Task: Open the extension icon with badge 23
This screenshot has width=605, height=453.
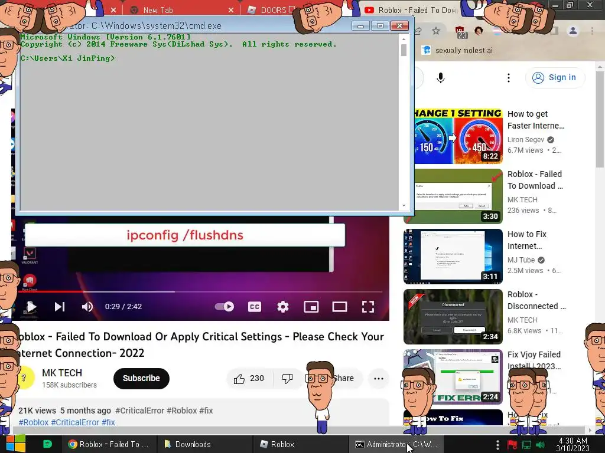Action: (461, 32)
